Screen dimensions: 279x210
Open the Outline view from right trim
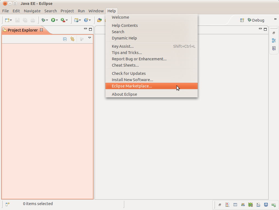(274, 40)
